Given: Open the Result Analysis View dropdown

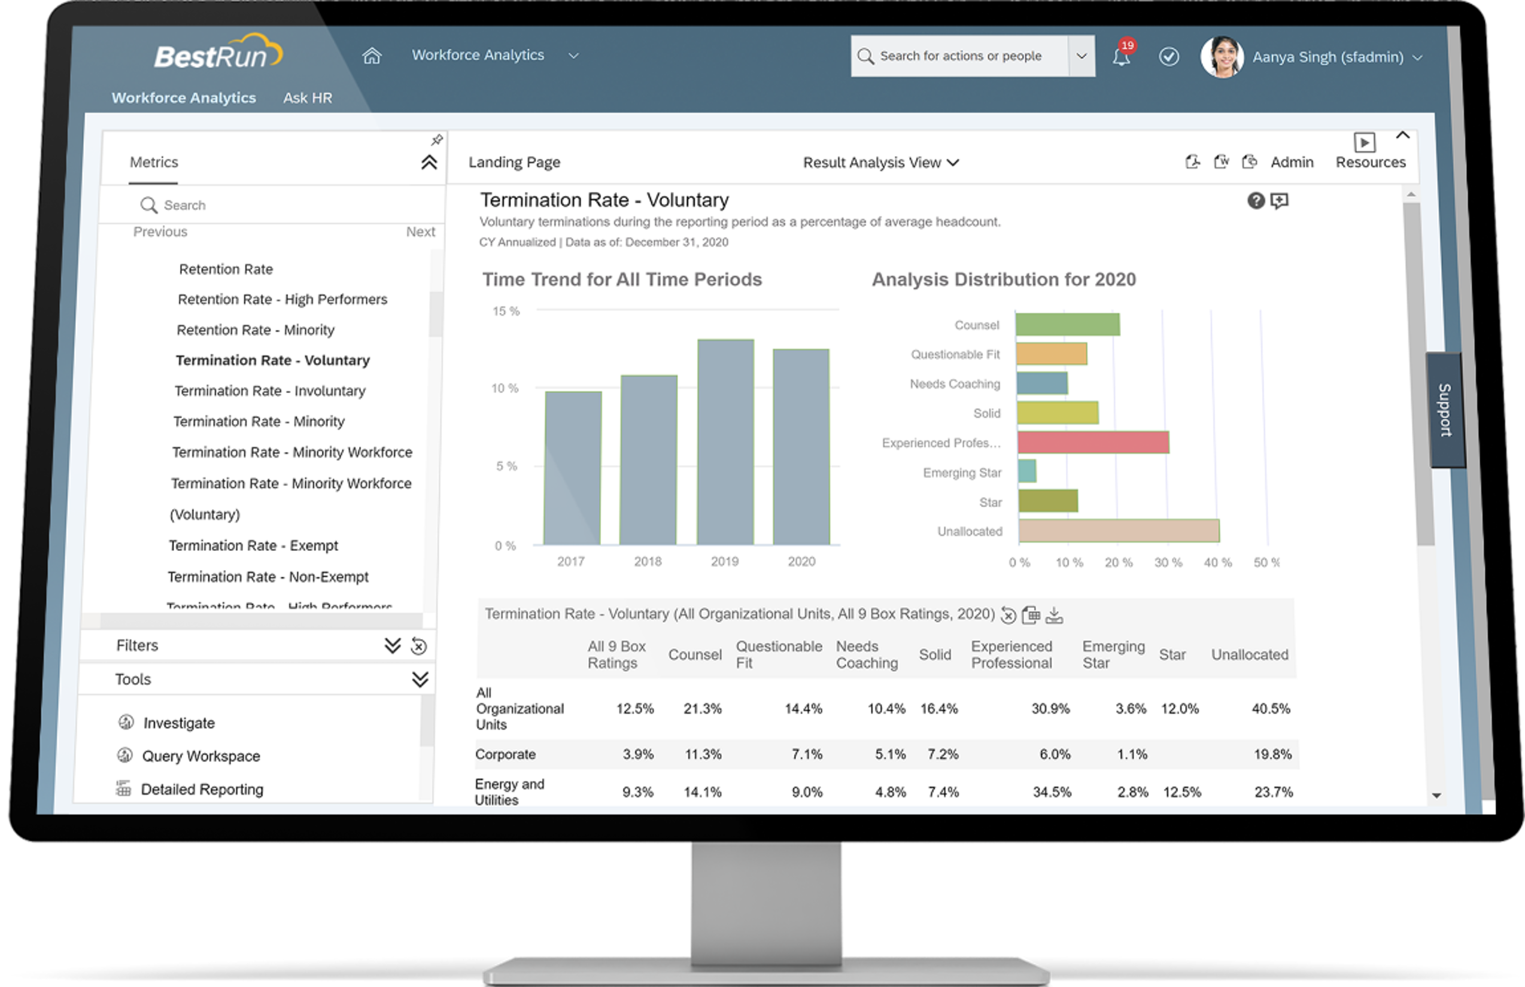Looking at the screenshot, I should click(x=880, y=163).
